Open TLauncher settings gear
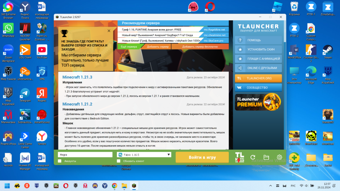The height and width of the screenshot is (191, 340). coord(279,157)
